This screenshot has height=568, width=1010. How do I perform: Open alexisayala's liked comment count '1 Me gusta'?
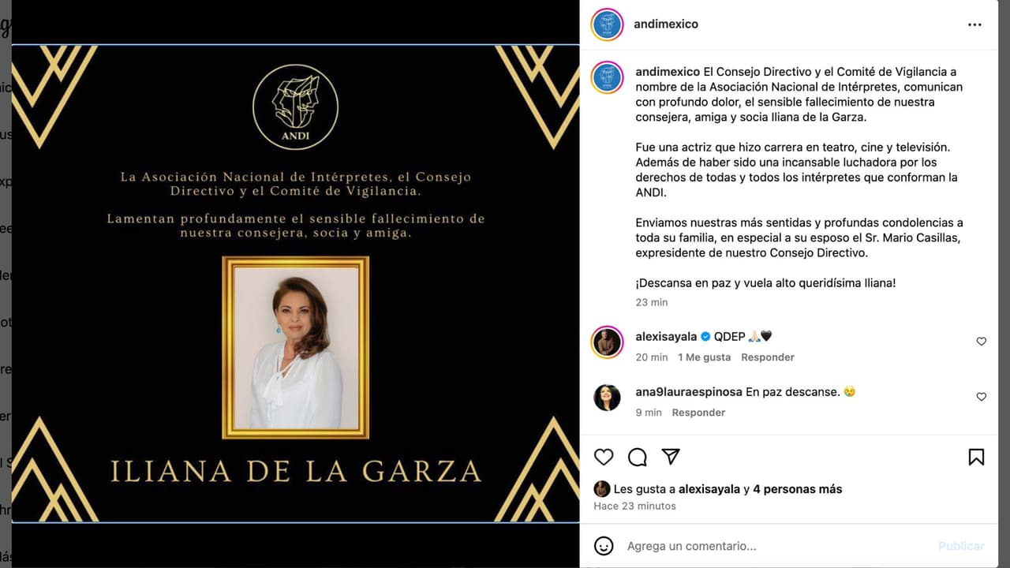[704, 357]
